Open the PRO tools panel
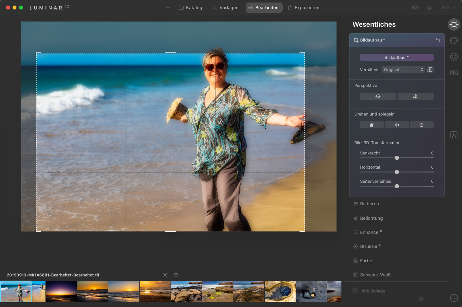 454,73
